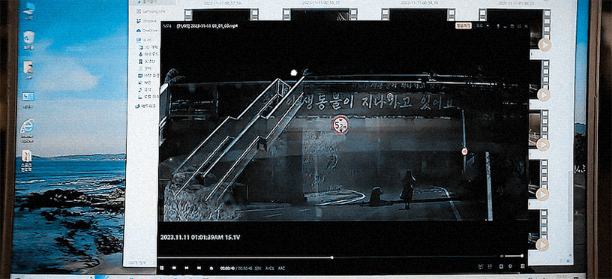Select OneDrive in Explorer sidebar
The width and height of the screenshot is (612, 279).
point(147,31)
